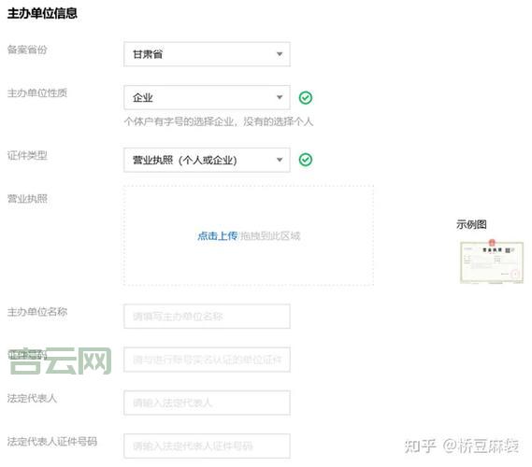The height and width of the screenshot is (467, 532).
Task: Click the 法定代表人 field label
Action: [x=32, y=398]
